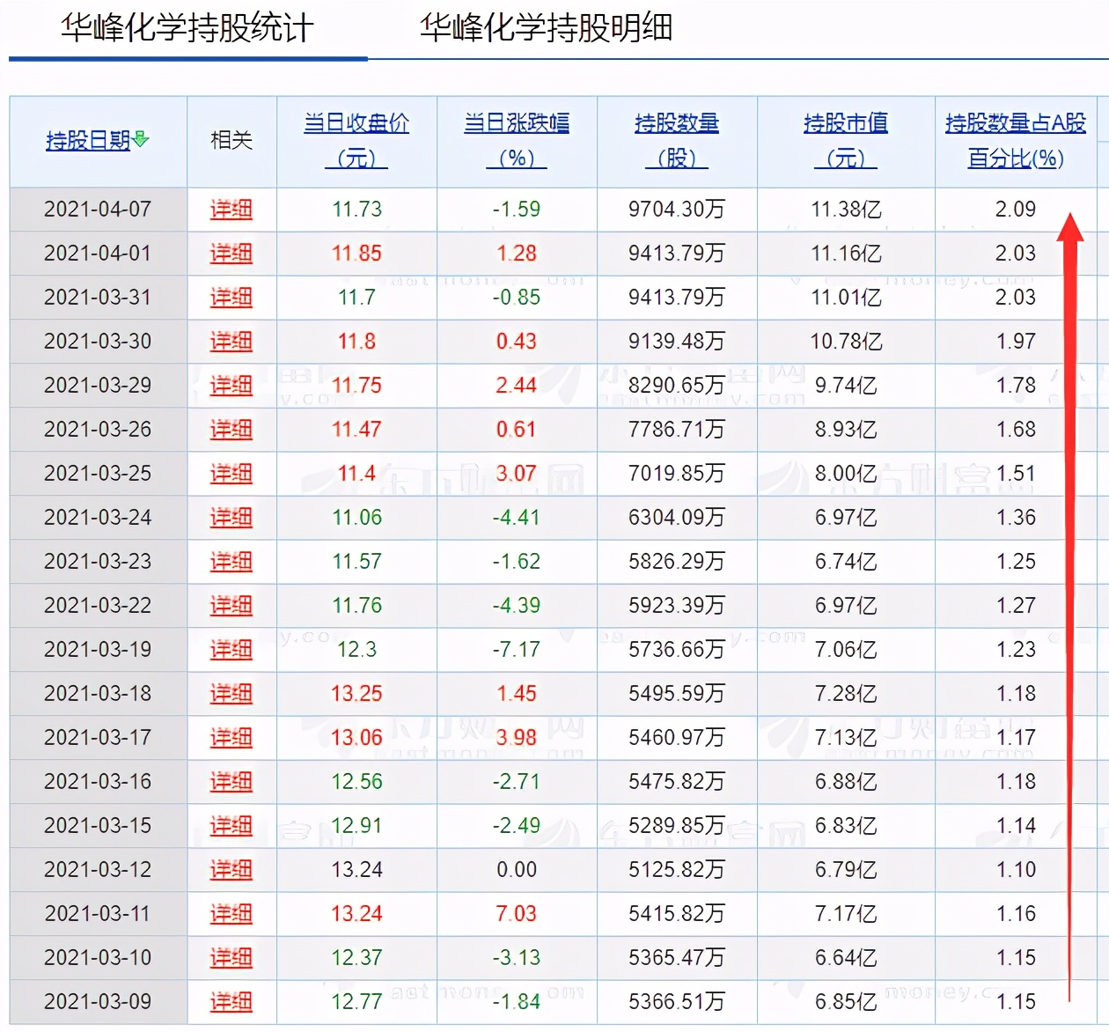1109x1032 pixels.
Task: Open 详细 link for 2021-03-30
Action: coord(231,342)
